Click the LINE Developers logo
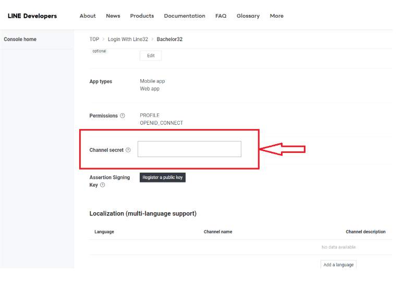The width and height of the screenshot is (416, 284). pyautogui.click(x=32, y=16)
